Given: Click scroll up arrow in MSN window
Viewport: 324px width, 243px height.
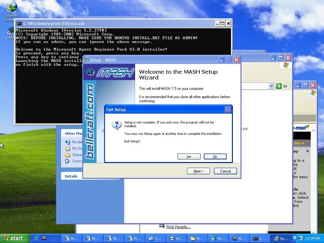Looking at the screenshot, I should pos(314,130).
